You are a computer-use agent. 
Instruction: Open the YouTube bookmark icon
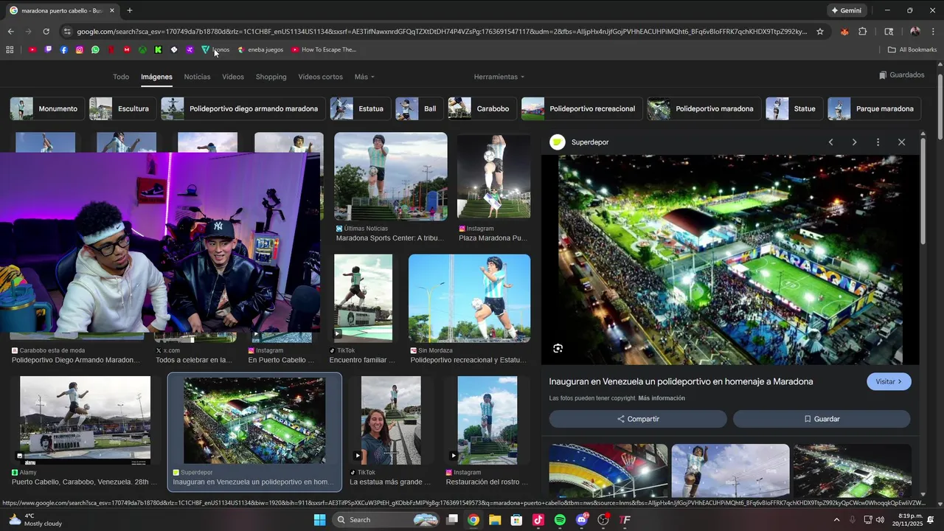[32, 49]
